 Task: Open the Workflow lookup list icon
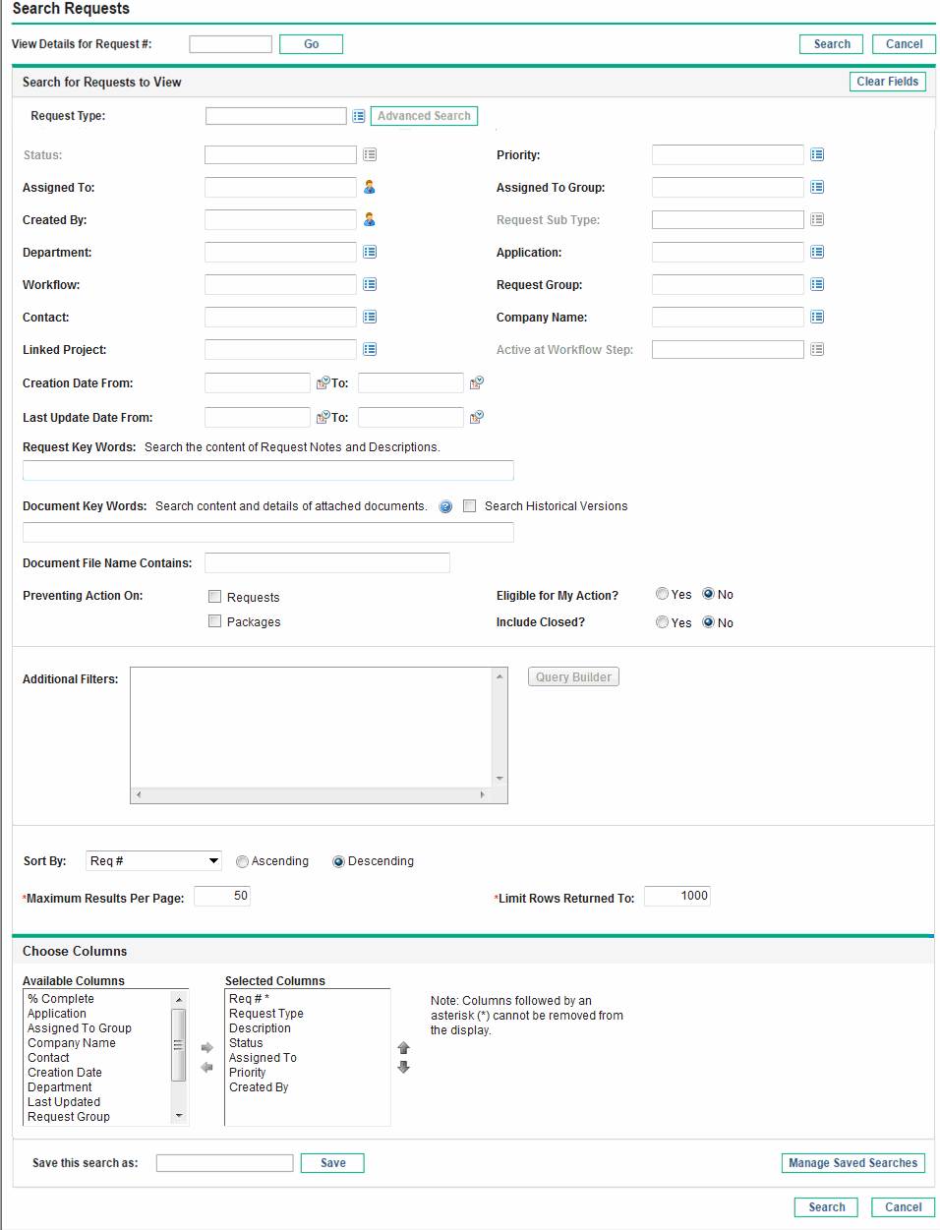pyautogui.click(x=368, y=284)
